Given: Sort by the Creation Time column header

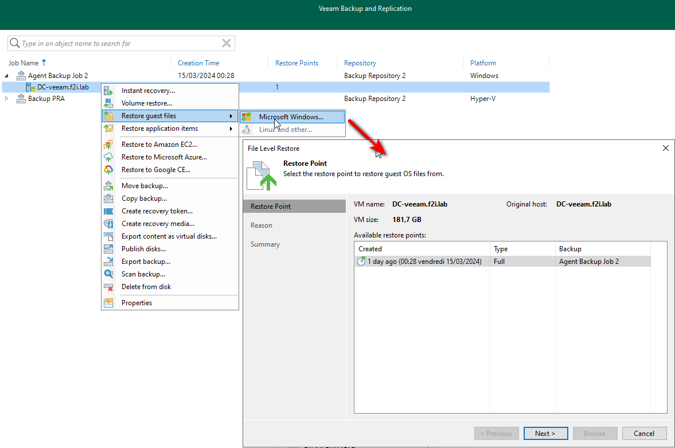Looking at the screenshot, I should pyautogui.click(x=198, y=63).
